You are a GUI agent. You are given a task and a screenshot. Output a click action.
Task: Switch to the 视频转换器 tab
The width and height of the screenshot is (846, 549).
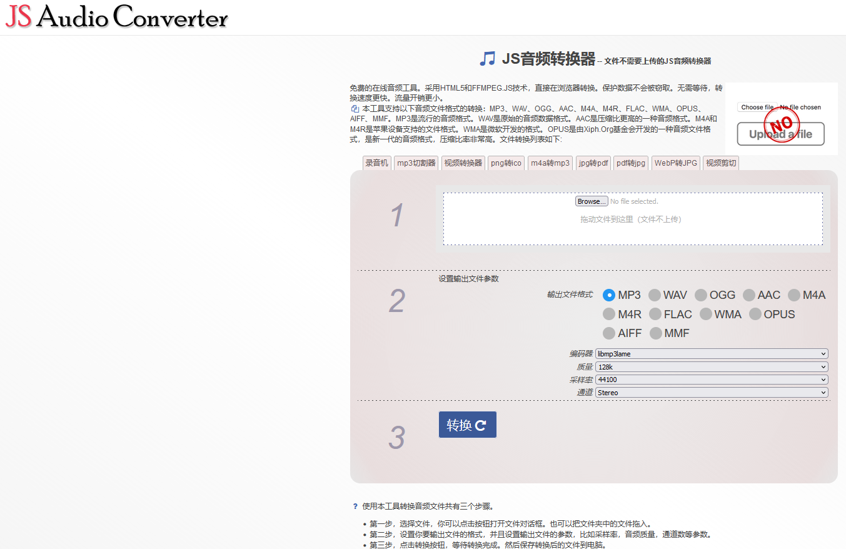pyautogui.click(x=463, y=163)
